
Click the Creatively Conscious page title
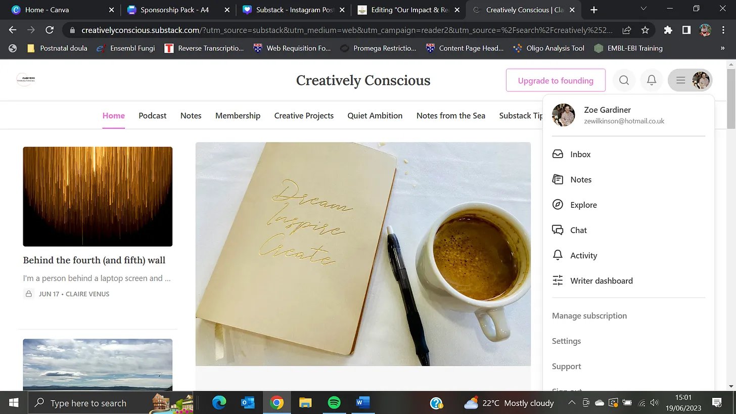(x=363, y=80)
